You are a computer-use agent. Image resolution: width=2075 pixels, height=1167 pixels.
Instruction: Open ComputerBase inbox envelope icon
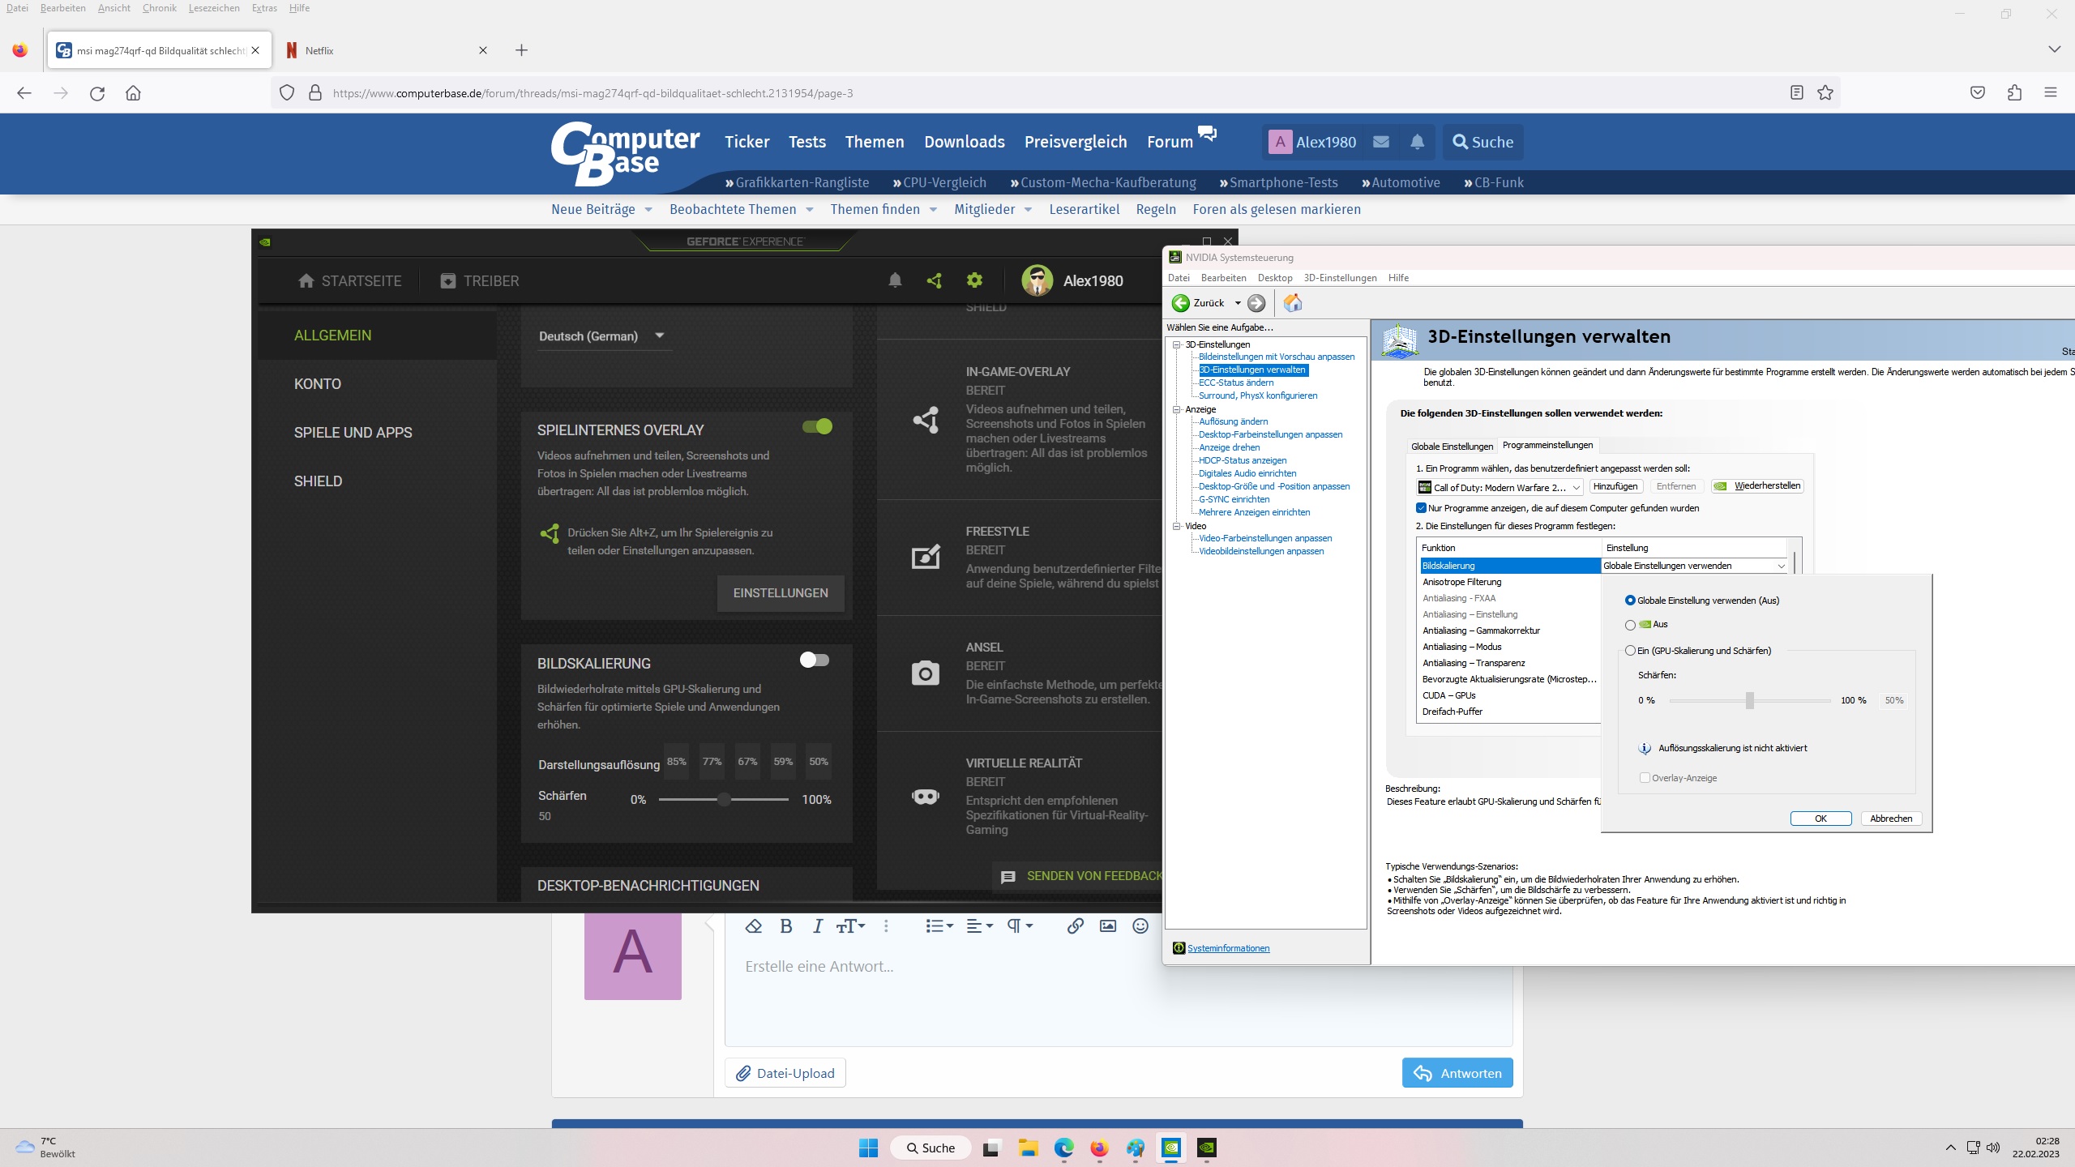pos(1381,142)
